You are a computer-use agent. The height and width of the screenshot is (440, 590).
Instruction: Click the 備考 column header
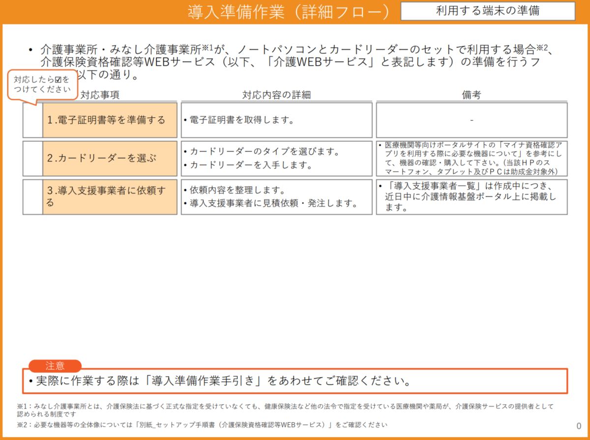(x=472, y=95)
